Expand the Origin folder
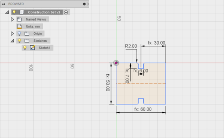This screenshot has width=224, height=138. [12, 33]
